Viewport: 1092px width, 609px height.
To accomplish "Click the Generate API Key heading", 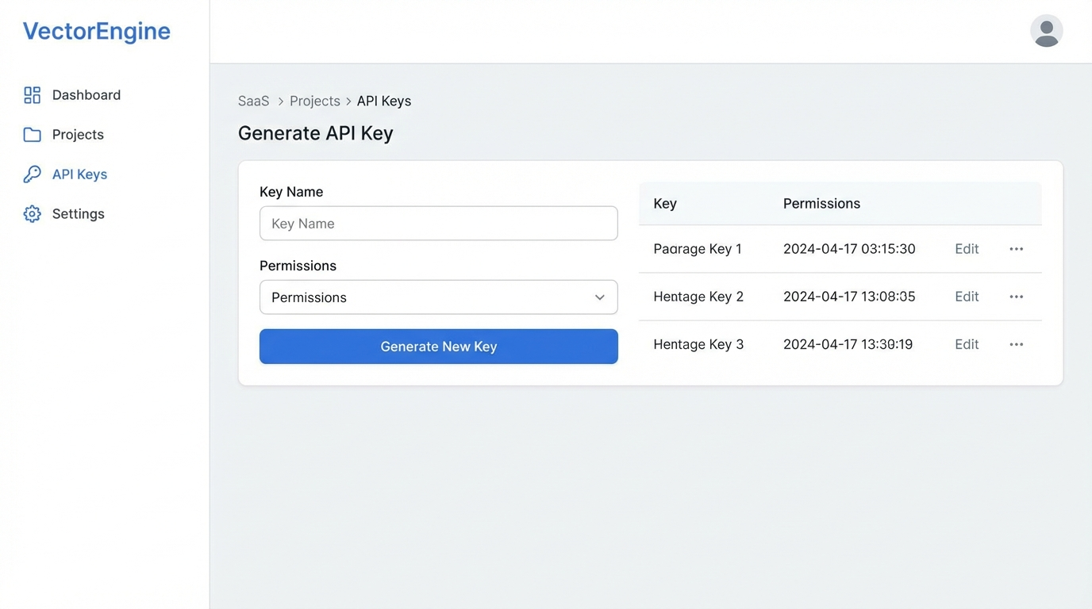I will [315, 133].
